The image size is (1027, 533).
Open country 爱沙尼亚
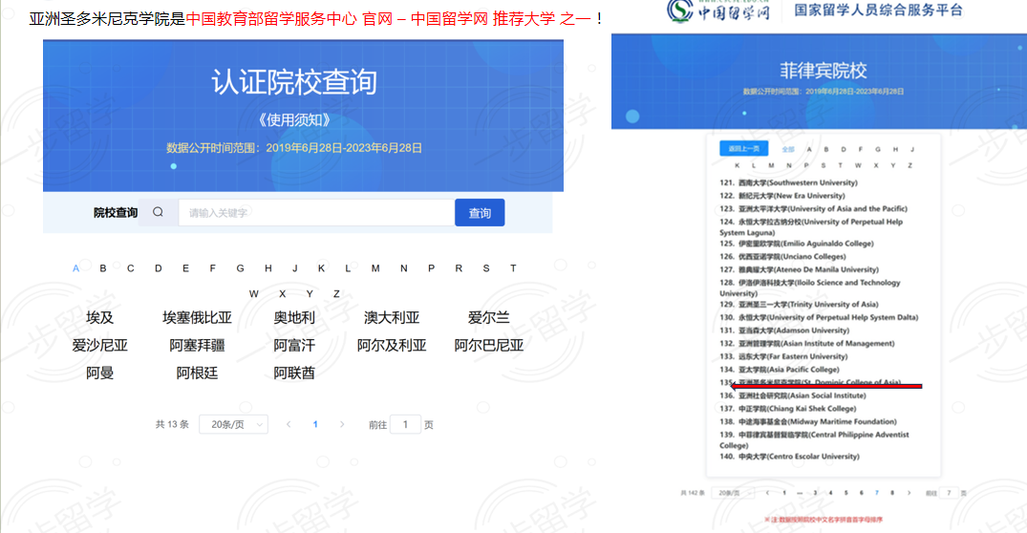99,345
